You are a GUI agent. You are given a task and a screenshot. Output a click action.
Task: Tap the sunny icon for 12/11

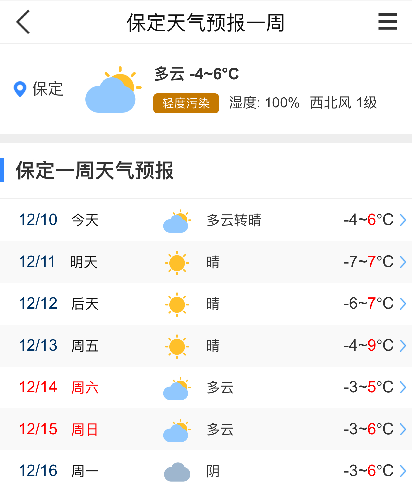(x=177, y=263)
